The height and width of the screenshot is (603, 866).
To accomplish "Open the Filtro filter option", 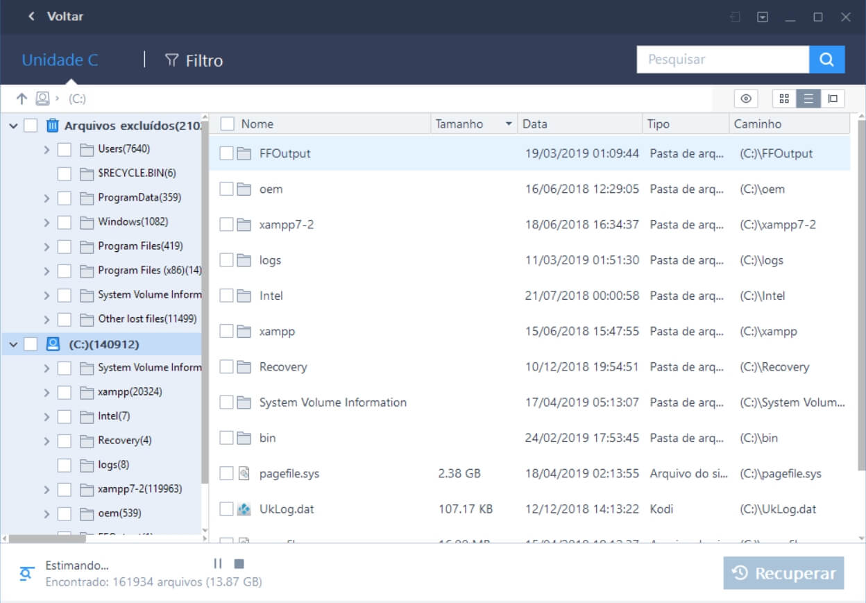I will pos(194,60).
